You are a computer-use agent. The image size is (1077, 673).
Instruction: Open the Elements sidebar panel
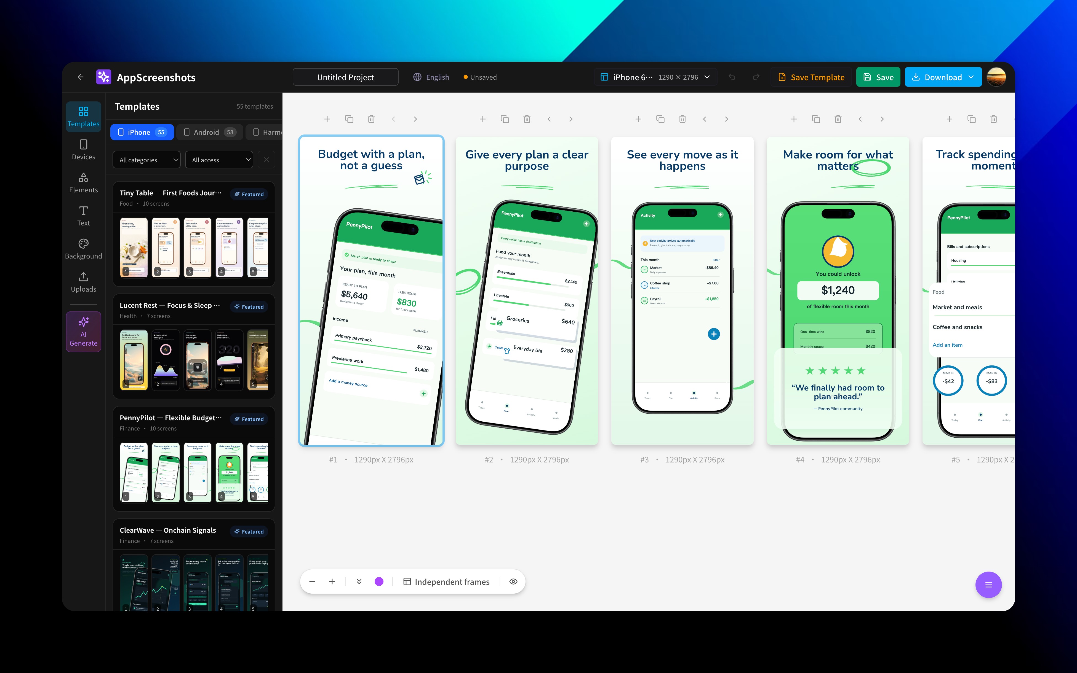point(83,183)
